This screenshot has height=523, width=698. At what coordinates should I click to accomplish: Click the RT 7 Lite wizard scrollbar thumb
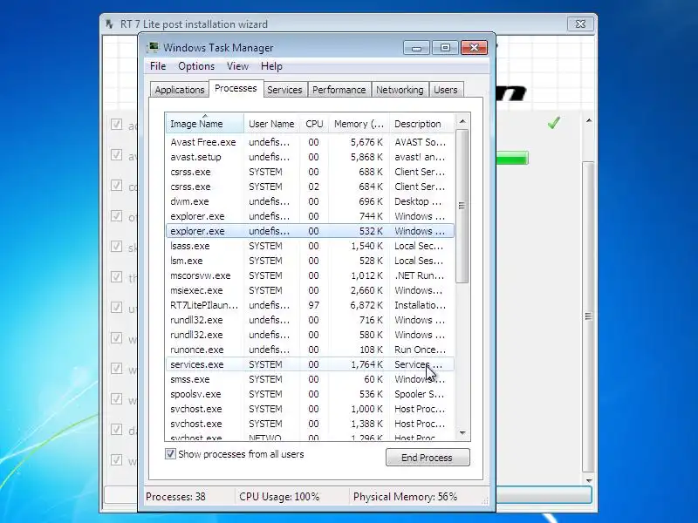coord(588,316)
